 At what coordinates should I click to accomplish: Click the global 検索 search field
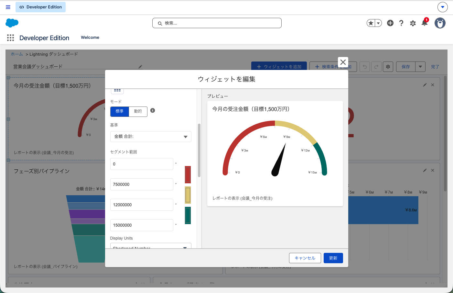point(217,23)
